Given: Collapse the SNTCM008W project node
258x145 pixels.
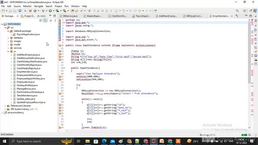Looking at the screenshot, I should tap(2, 24).
